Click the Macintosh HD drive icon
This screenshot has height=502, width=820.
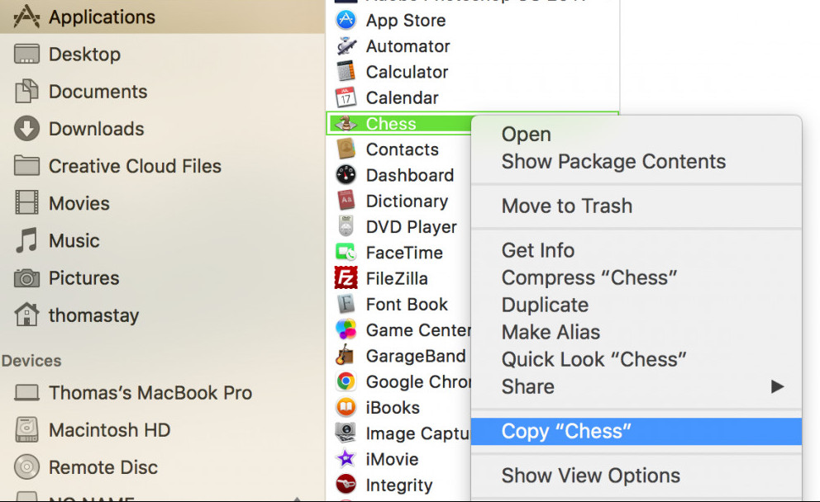[26, 430]
